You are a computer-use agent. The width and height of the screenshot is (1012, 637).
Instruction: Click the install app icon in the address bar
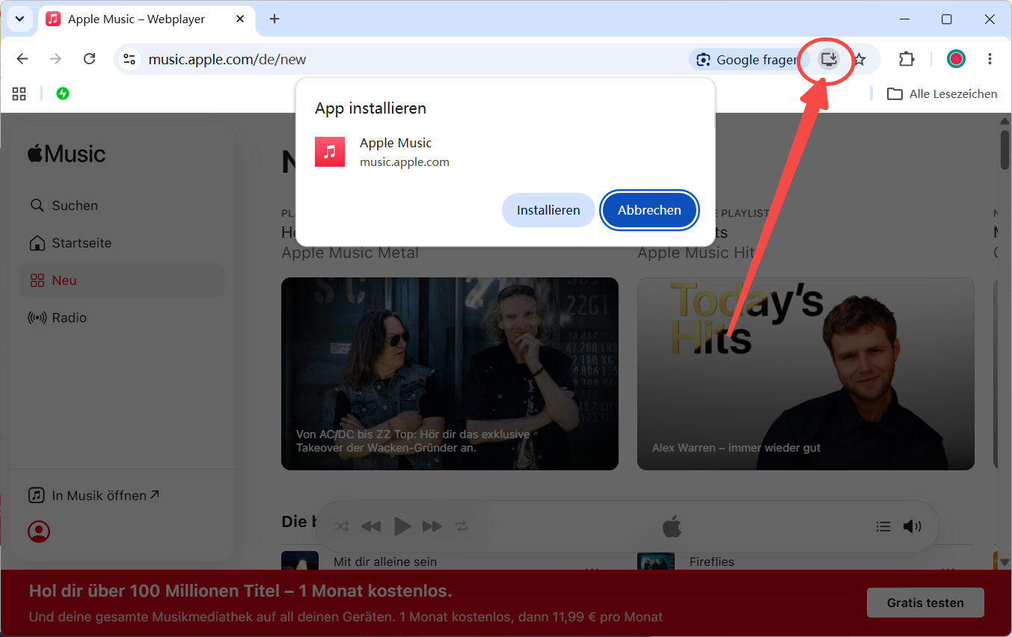click(x=828, y=59)
